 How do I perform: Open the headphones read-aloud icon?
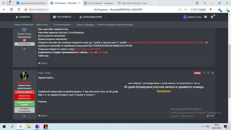[x=180, y=10]
